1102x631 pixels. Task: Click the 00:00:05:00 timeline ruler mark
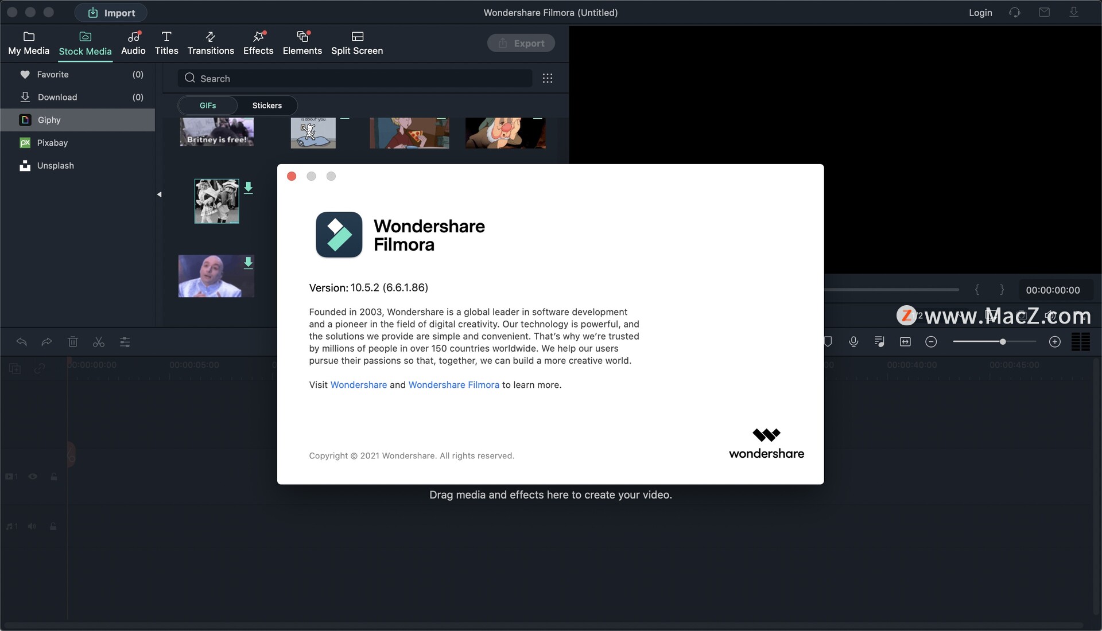click(x=194, y=365)
